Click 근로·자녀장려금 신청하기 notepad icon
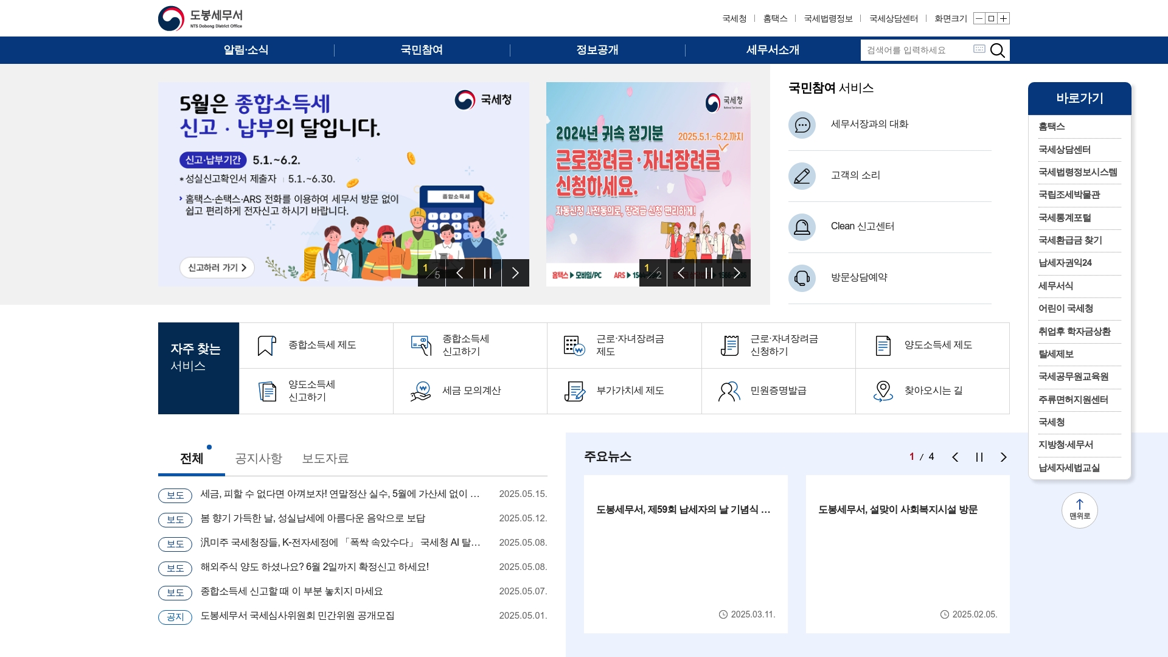 (729, 346)
